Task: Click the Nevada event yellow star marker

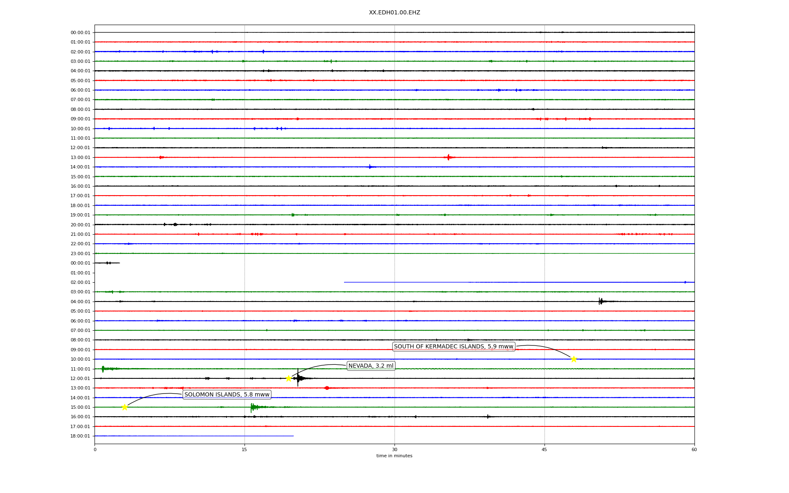Action: (x=288, y=378)
